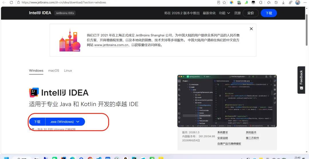This screenshot has height=159, width=309.
Task: Open the 第三方软件 link
Action: (252, 138)
